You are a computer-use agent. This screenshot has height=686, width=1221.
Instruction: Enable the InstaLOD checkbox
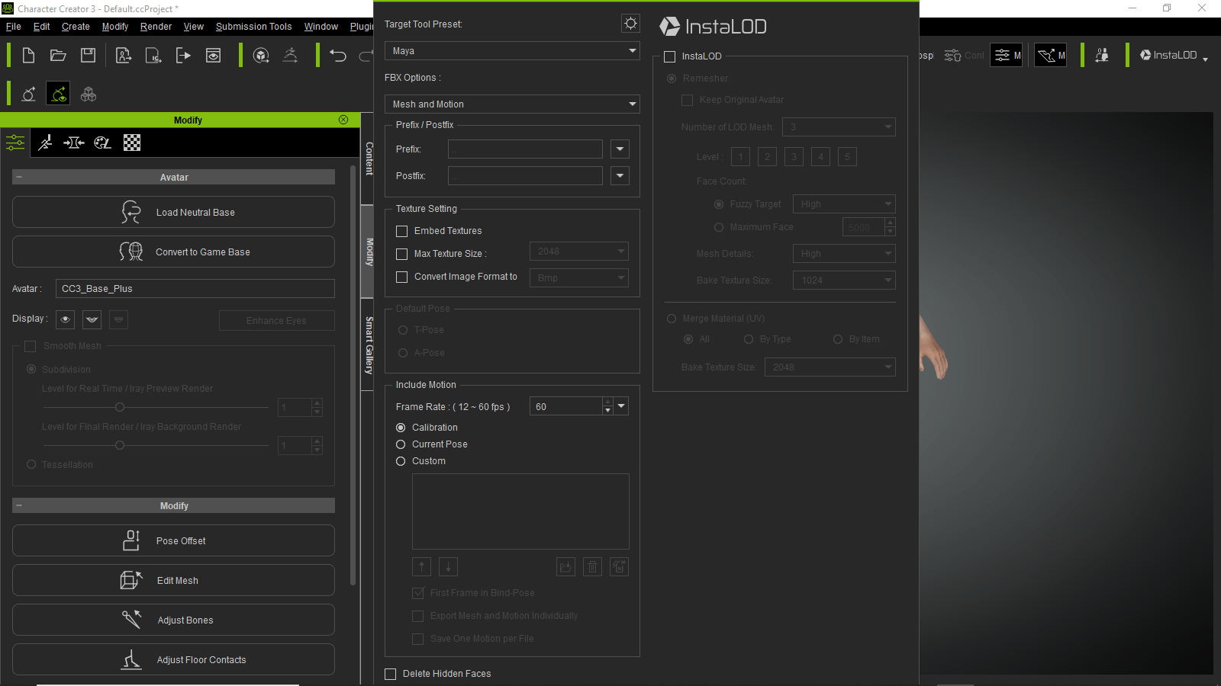coord(670,56)
